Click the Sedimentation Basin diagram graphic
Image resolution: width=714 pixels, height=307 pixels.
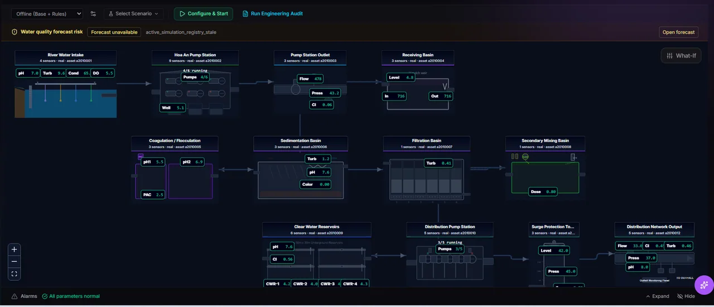(301, 180)
